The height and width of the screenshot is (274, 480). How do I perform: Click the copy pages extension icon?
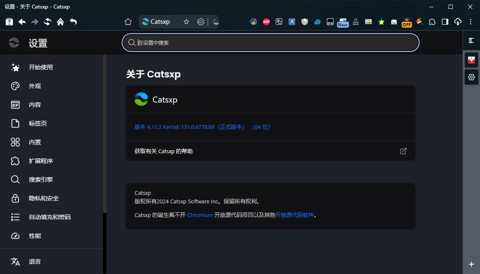coord(279,22)
